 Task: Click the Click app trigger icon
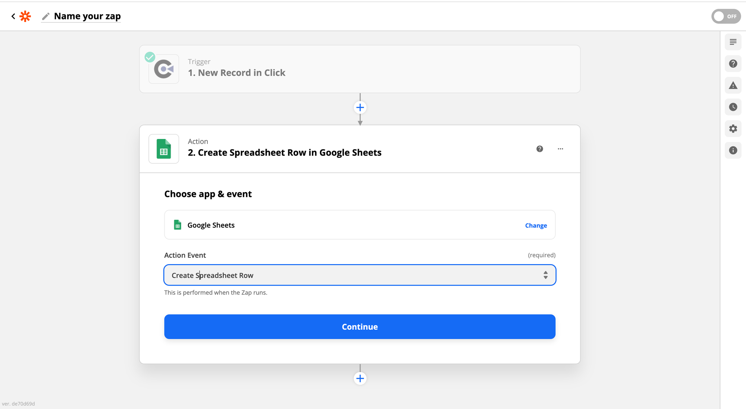click(164, 69)
